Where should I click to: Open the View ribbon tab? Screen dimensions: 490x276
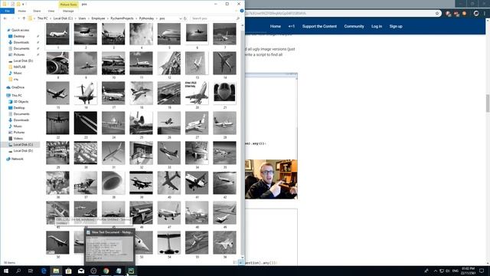51,11
